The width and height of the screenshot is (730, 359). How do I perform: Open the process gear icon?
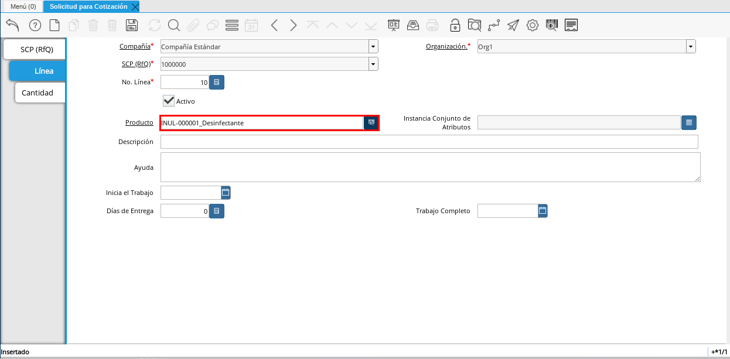click(533, 25)
